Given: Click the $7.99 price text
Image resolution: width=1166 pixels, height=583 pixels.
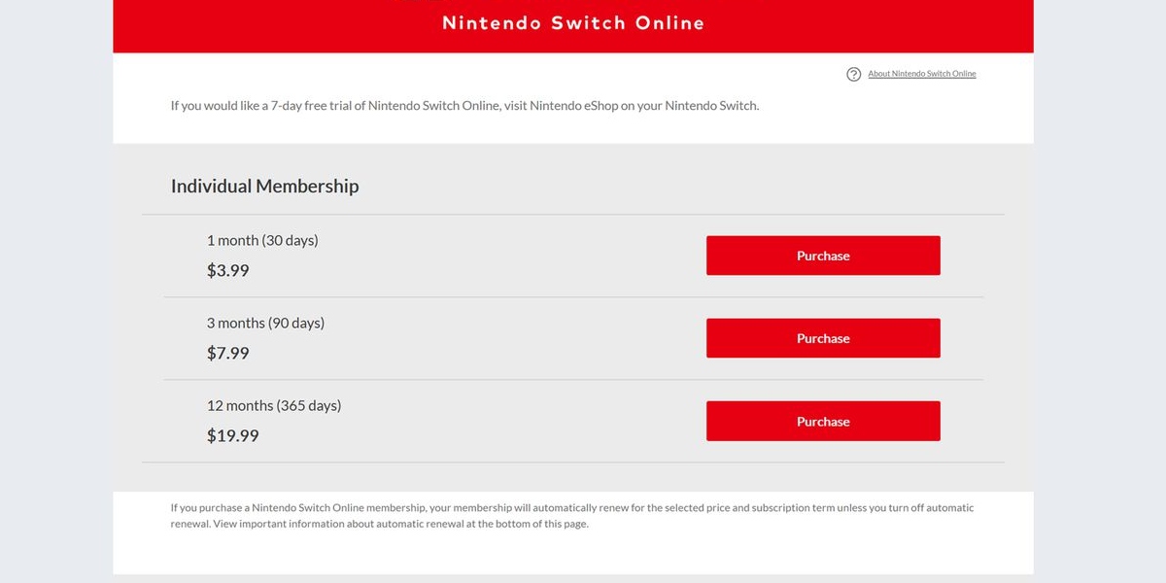Looking at the screenshot, I should pos(228,354).
